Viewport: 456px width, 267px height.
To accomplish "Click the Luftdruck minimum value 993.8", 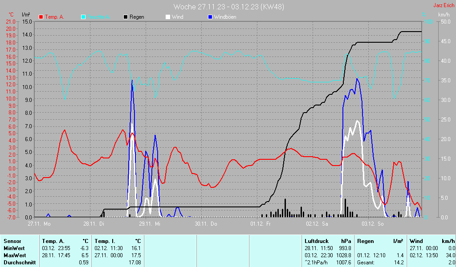I will pos(345,248).
